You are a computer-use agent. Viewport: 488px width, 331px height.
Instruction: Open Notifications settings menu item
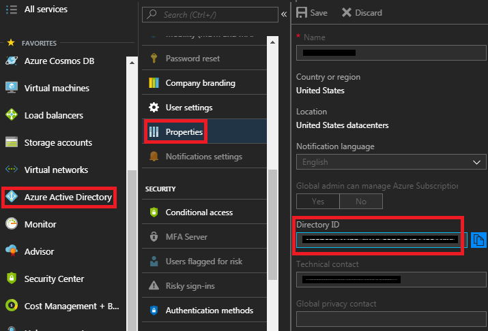click(205, 156)
